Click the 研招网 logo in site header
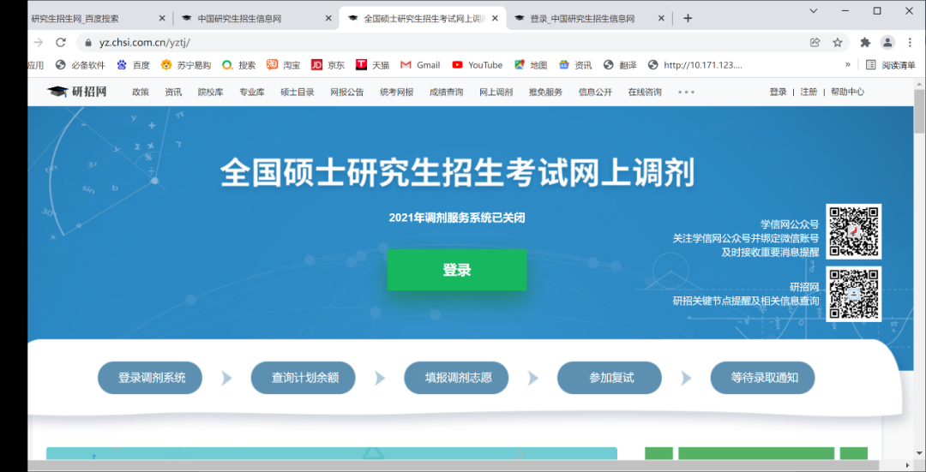The image size is (926, 472). point(77,92)
